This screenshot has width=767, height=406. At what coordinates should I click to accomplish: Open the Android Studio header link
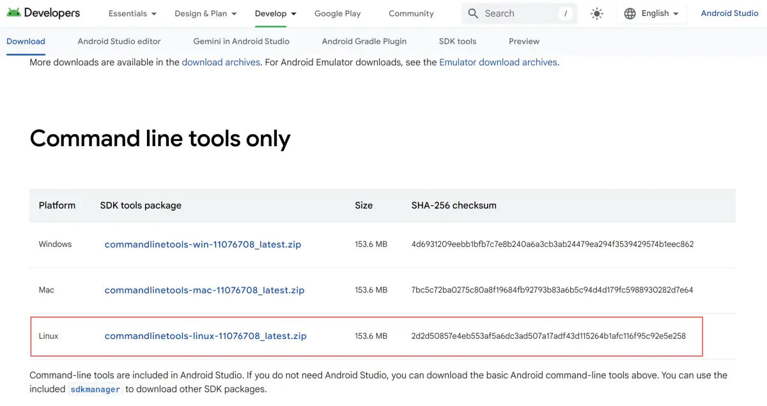pyautogui.click(x=729, y=13)
